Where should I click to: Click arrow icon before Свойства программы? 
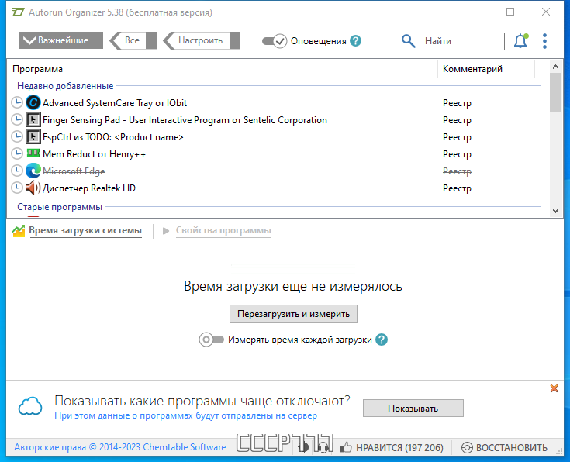166,231
